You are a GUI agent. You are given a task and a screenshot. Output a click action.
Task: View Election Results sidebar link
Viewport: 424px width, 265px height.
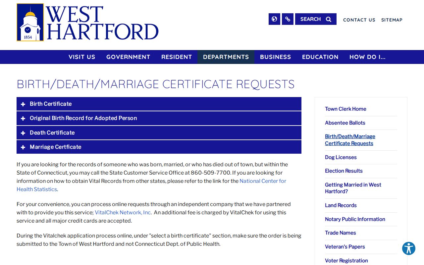click(x=344, y=171)
